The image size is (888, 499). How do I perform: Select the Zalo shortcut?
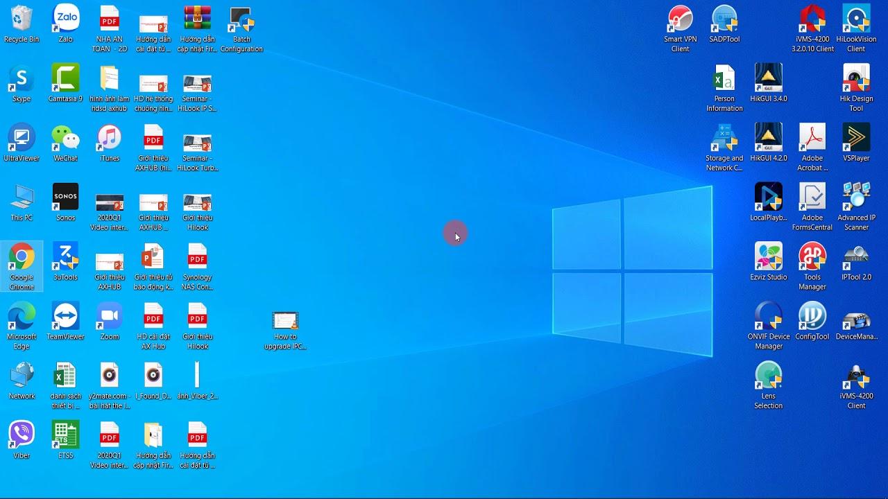[66, 25]
